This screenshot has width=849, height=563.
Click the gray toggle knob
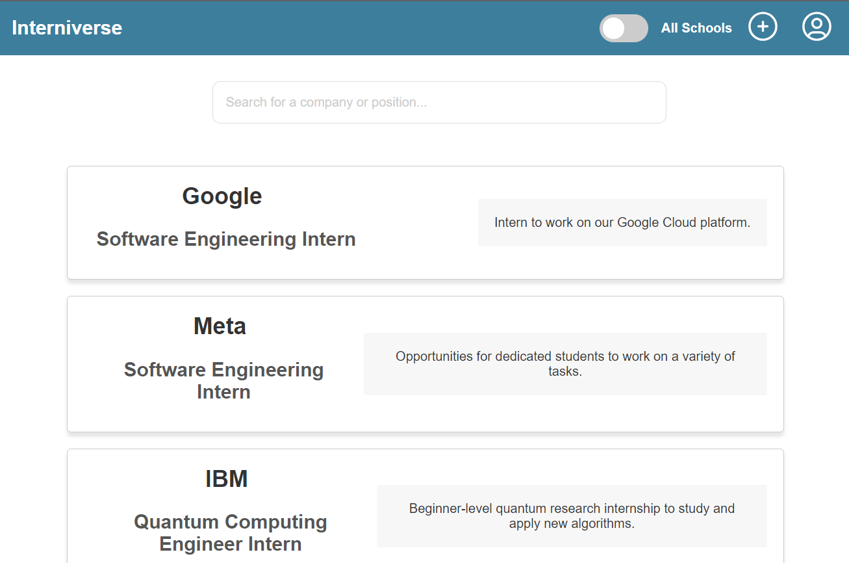(x=613, y=29)
